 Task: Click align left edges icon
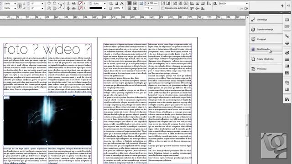click(192, 3)
